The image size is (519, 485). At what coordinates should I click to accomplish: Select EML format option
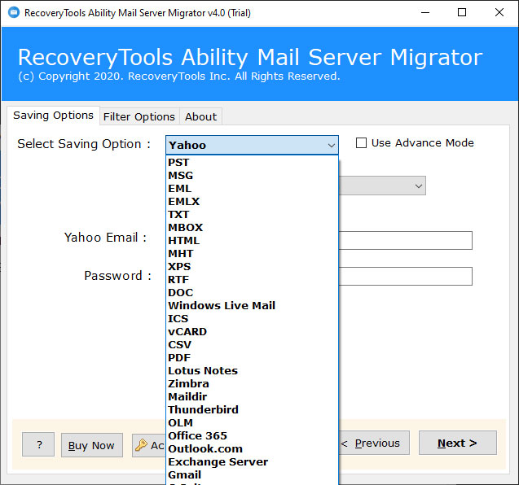[x=252, y=189]
